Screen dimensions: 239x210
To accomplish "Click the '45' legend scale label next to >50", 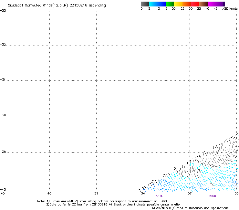I will [215, 9].
